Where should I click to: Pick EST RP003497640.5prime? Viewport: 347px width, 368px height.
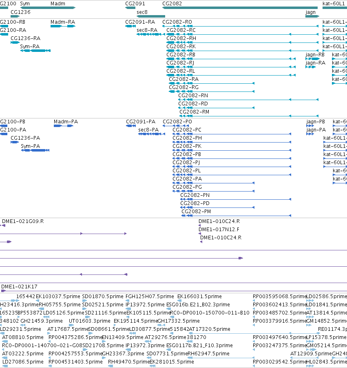(280, 337)
